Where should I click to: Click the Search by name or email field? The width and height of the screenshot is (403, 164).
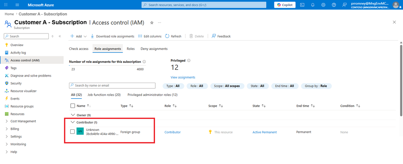(x=112, y=85)
